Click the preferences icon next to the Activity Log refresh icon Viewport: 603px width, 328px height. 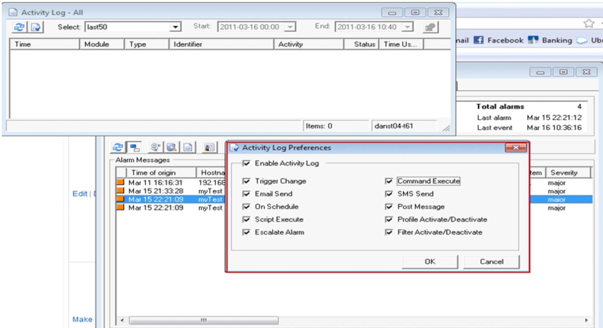point(36,27)
